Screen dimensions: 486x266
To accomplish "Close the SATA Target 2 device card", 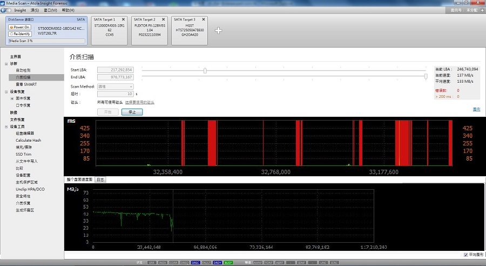I will click(164, 19).
